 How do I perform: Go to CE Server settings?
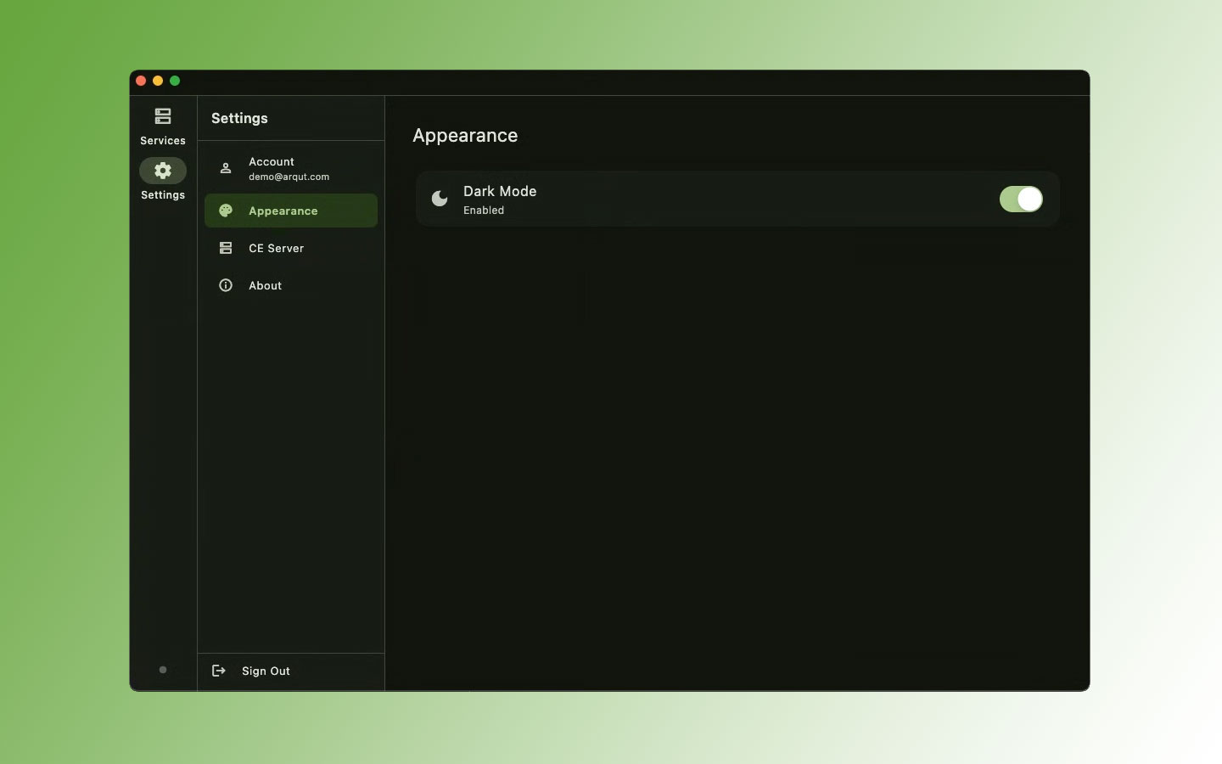click(291, 248)
